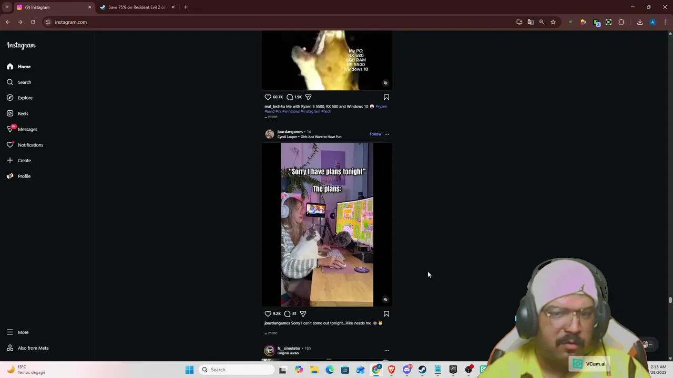Viewport: 673px width, 378px height.
Task: Open the Windows Start menu
Action: point(189,370)
